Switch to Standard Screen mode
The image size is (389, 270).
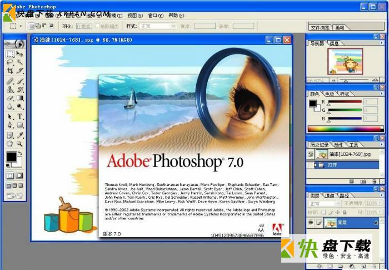[9, 186]
